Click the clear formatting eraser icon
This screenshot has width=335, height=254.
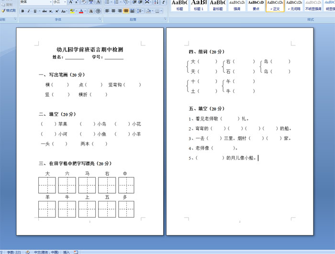point(84,2)
